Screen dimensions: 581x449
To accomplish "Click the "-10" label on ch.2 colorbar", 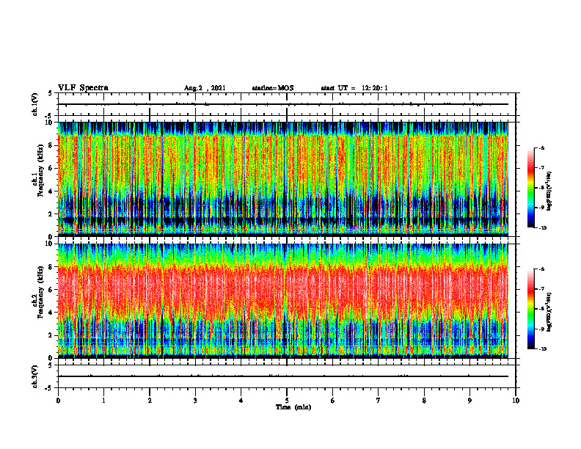I will 542,348.
